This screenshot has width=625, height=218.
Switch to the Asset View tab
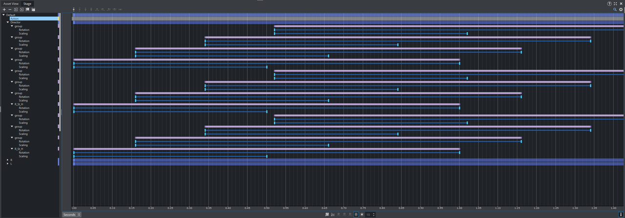coord(11,3)
